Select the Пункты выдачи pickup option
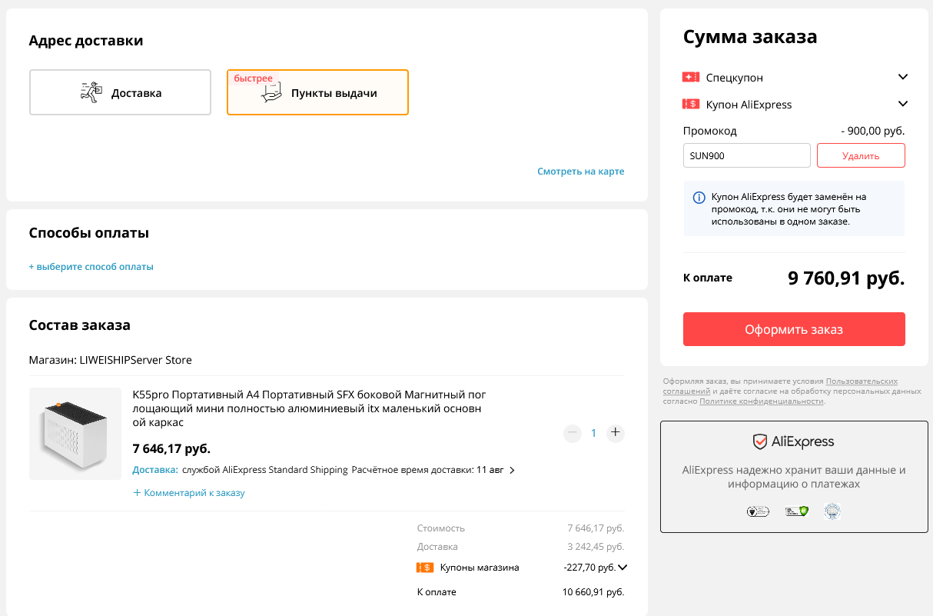The image size is (933, 616). (317, 92)
